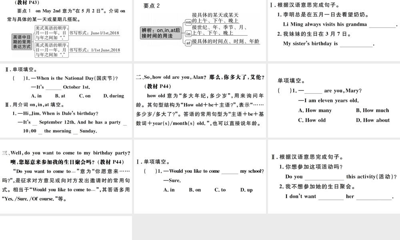
Task: Choose option 'D. during'
Action: 114,96
